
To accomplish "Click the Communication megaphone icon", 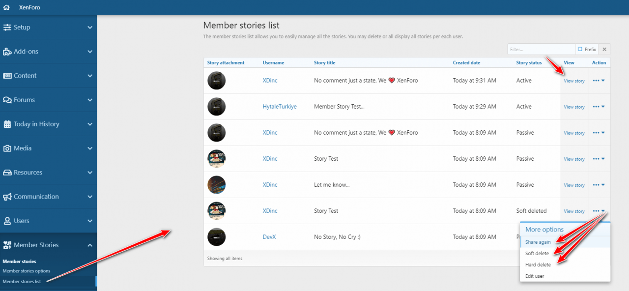I will 7,197.
